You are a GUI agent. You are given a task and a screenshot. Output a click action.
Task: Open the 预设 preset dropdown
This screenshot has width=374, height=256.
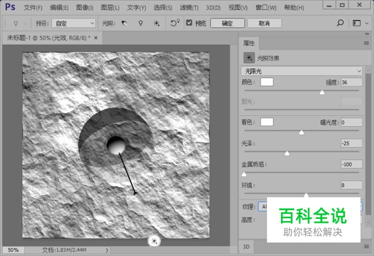pos(74,23)
